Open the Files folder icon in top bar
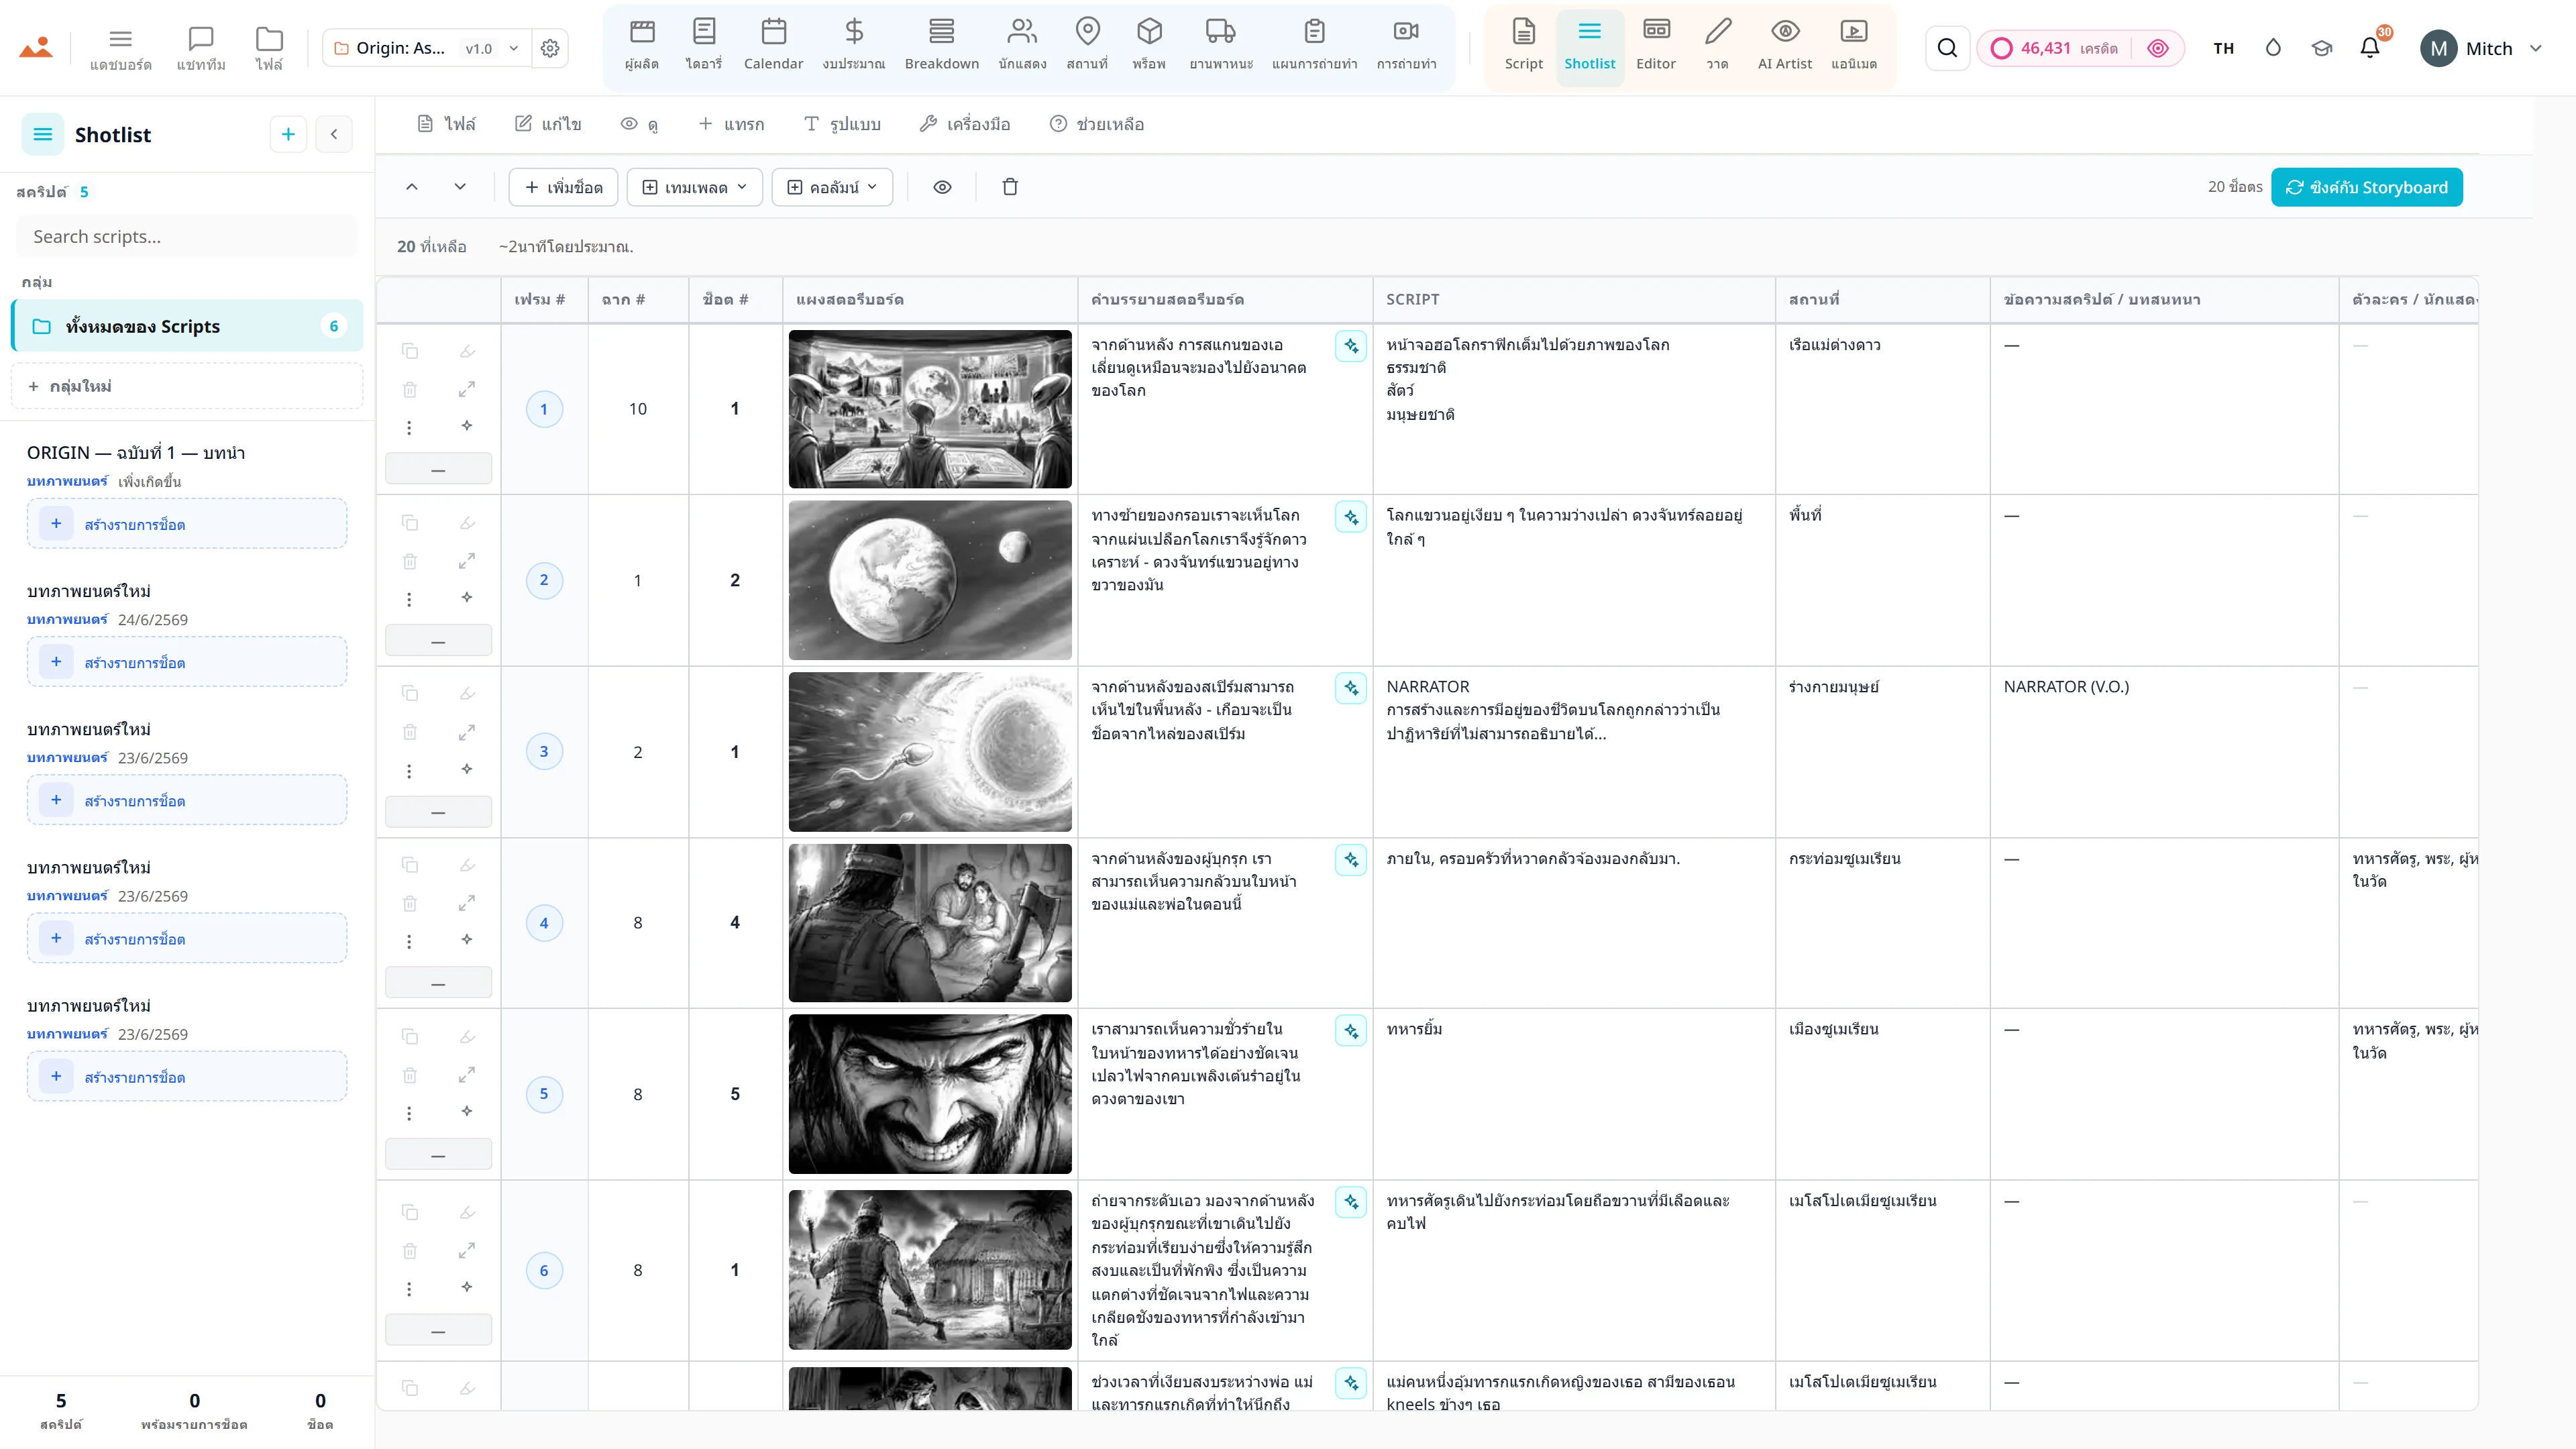 click(x=269, y=48)
